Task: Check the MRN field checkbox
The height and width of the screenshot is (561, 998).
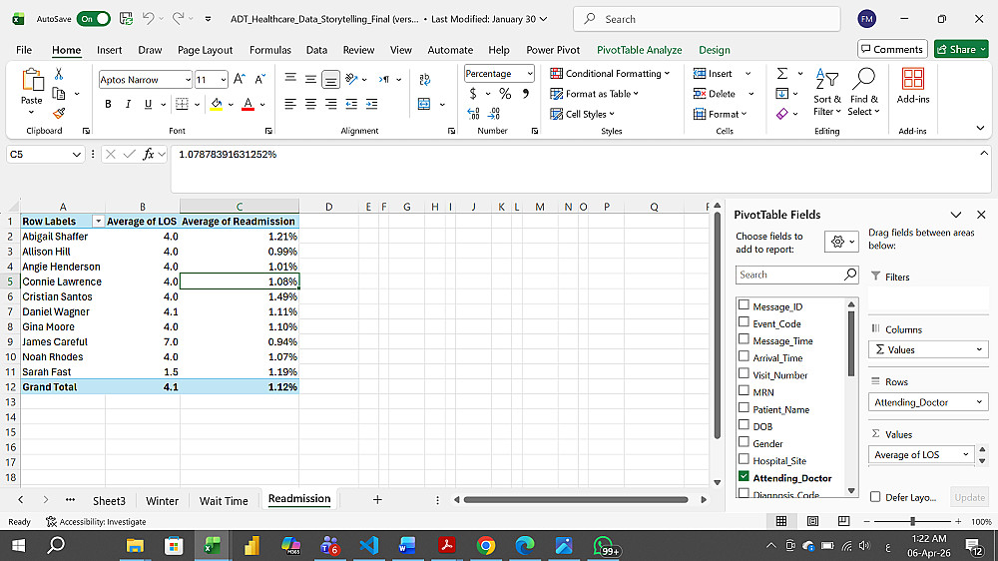Action: tap(744, 390)
